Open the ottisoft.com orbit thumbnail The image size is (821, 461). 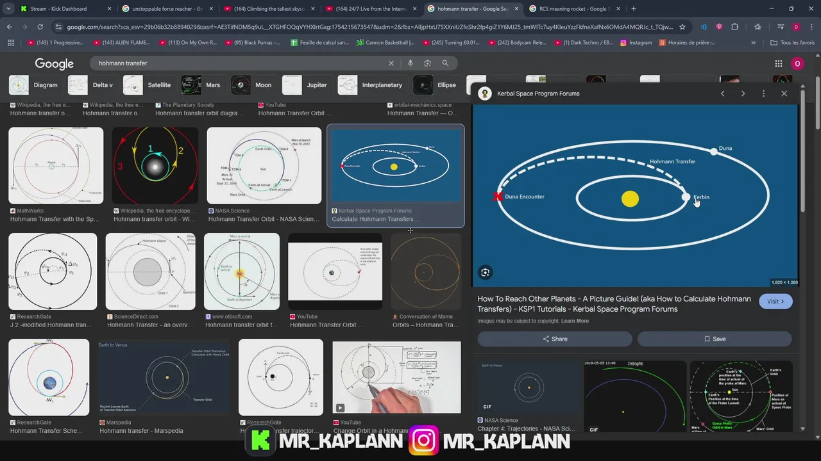coord(241,271)
